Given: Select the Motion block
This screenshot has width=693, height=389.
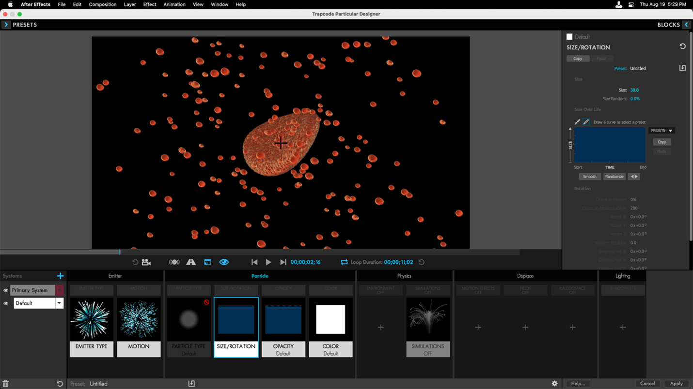Looking at the screenshot, I should 139,328.
